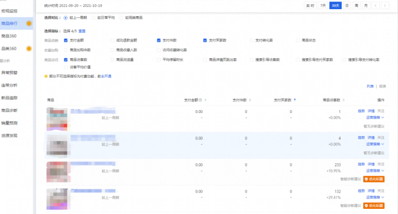Check the 商品浏览量 checkbox
The height and width of the screenshot is (214, 398).
112,59
